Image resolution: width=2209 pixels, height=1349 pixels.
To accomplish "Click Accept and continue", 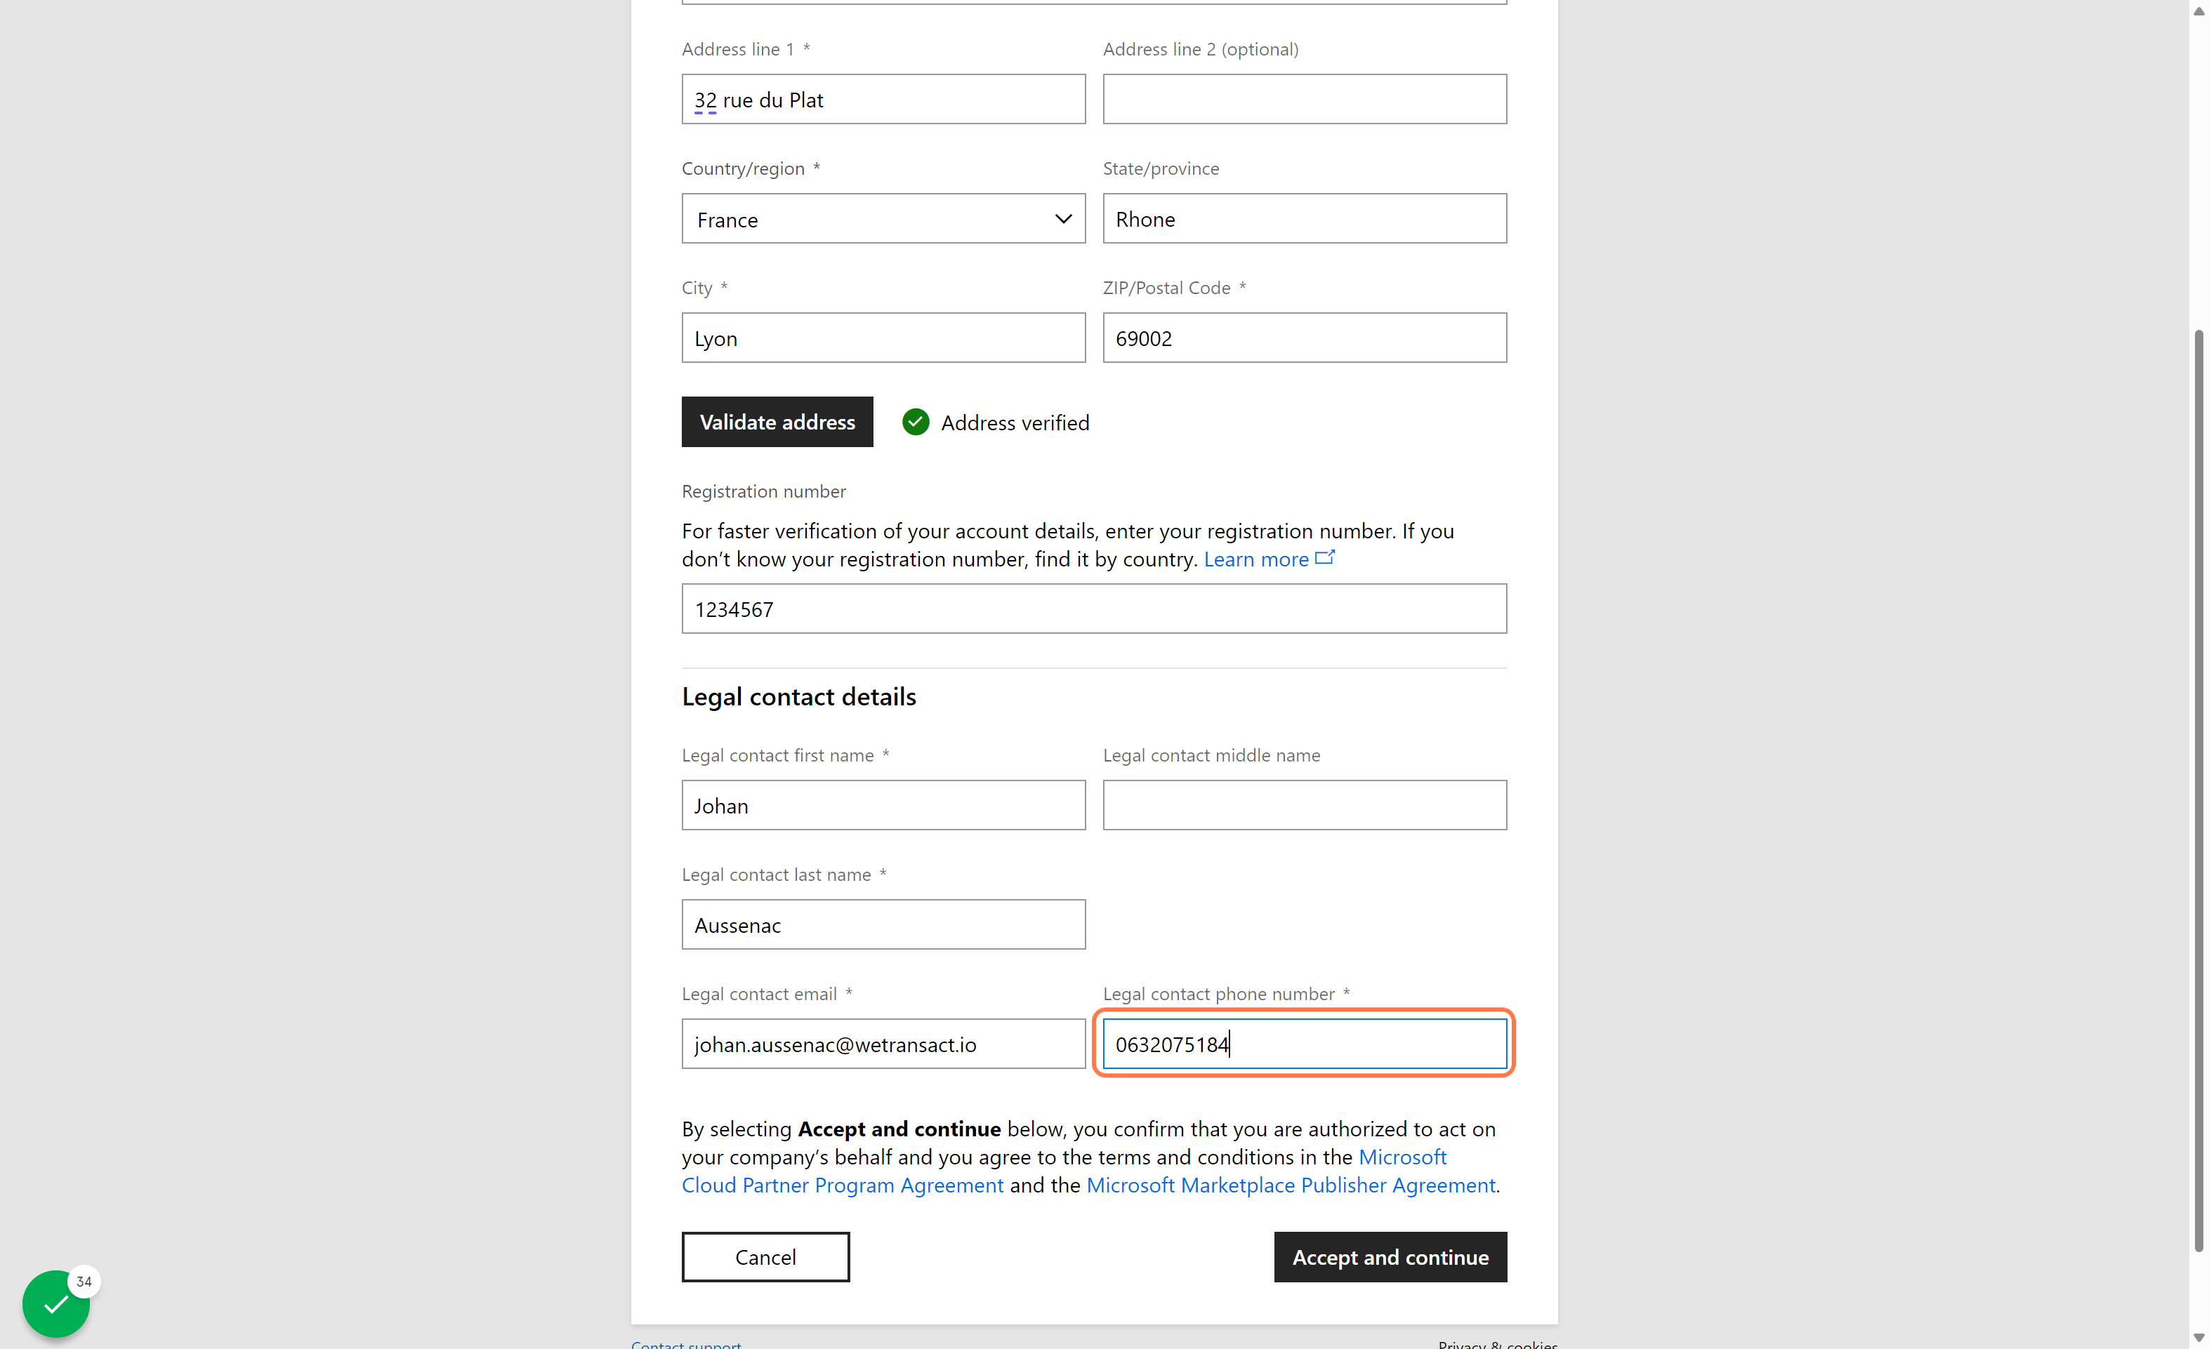I will [x=1390, y=1256].
